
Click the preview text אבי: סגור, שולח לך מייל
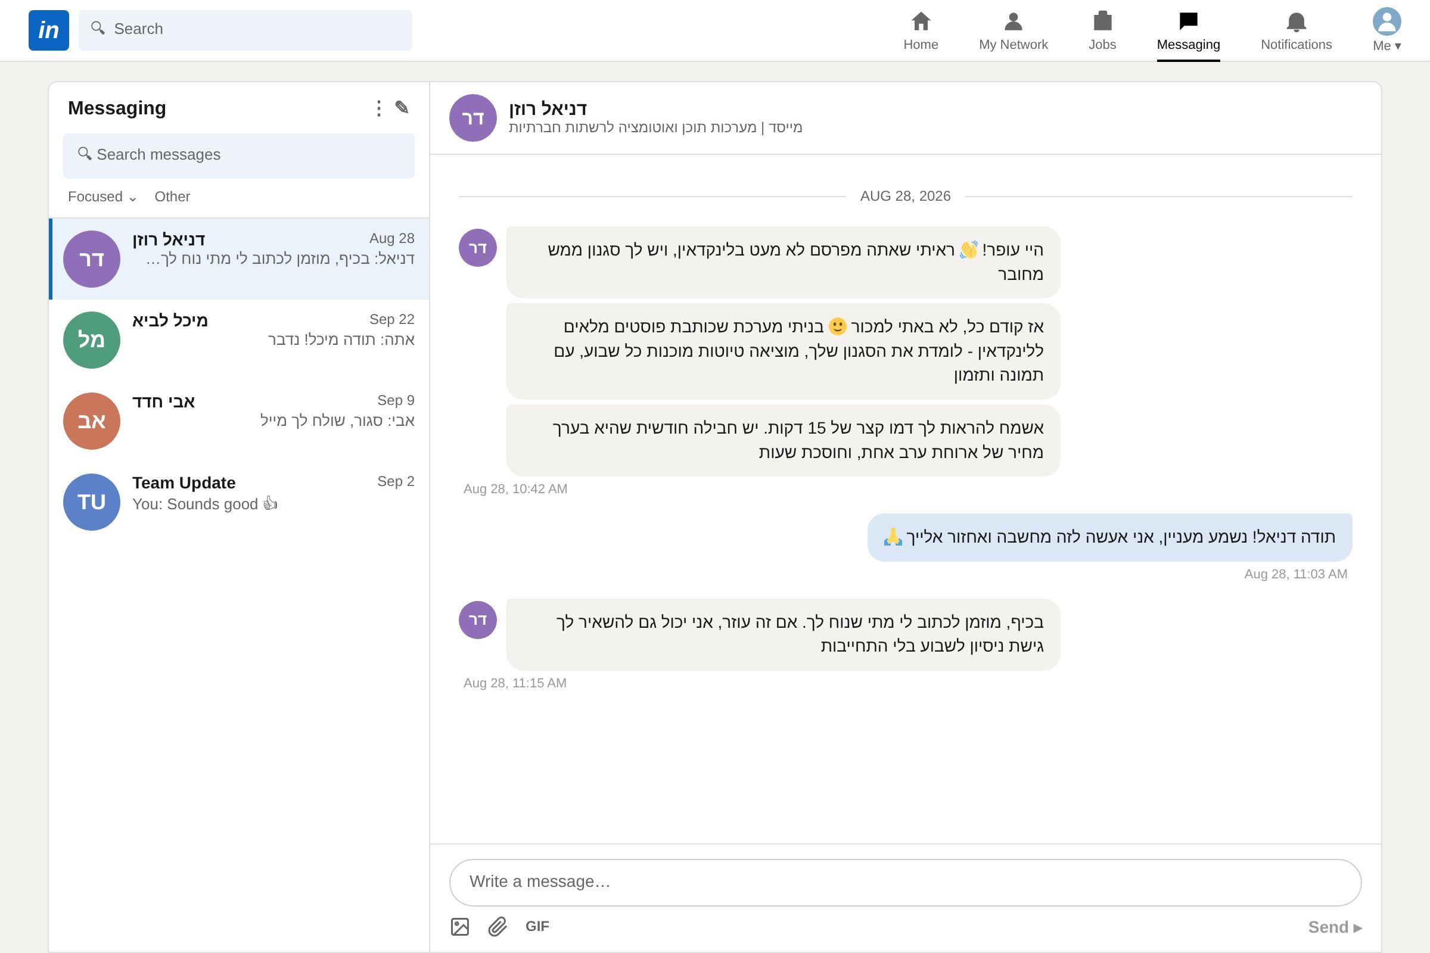point(337,421)
